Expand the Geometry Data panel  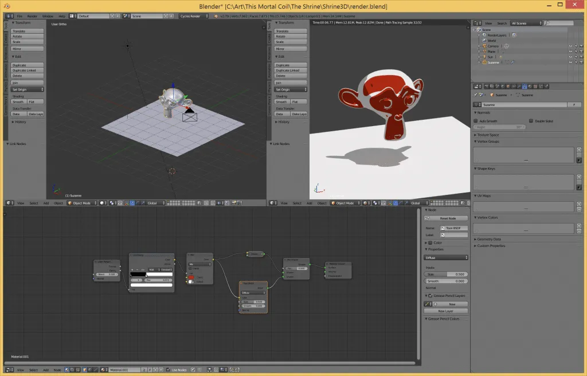coord(488,239)
